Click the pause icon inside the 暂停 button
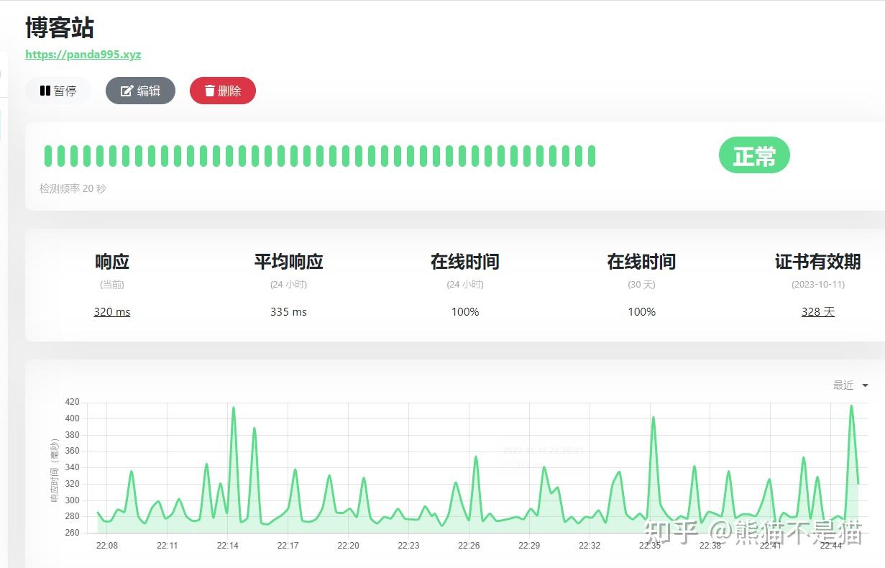The height and width of the screenshot is (568, 885). 44,90
